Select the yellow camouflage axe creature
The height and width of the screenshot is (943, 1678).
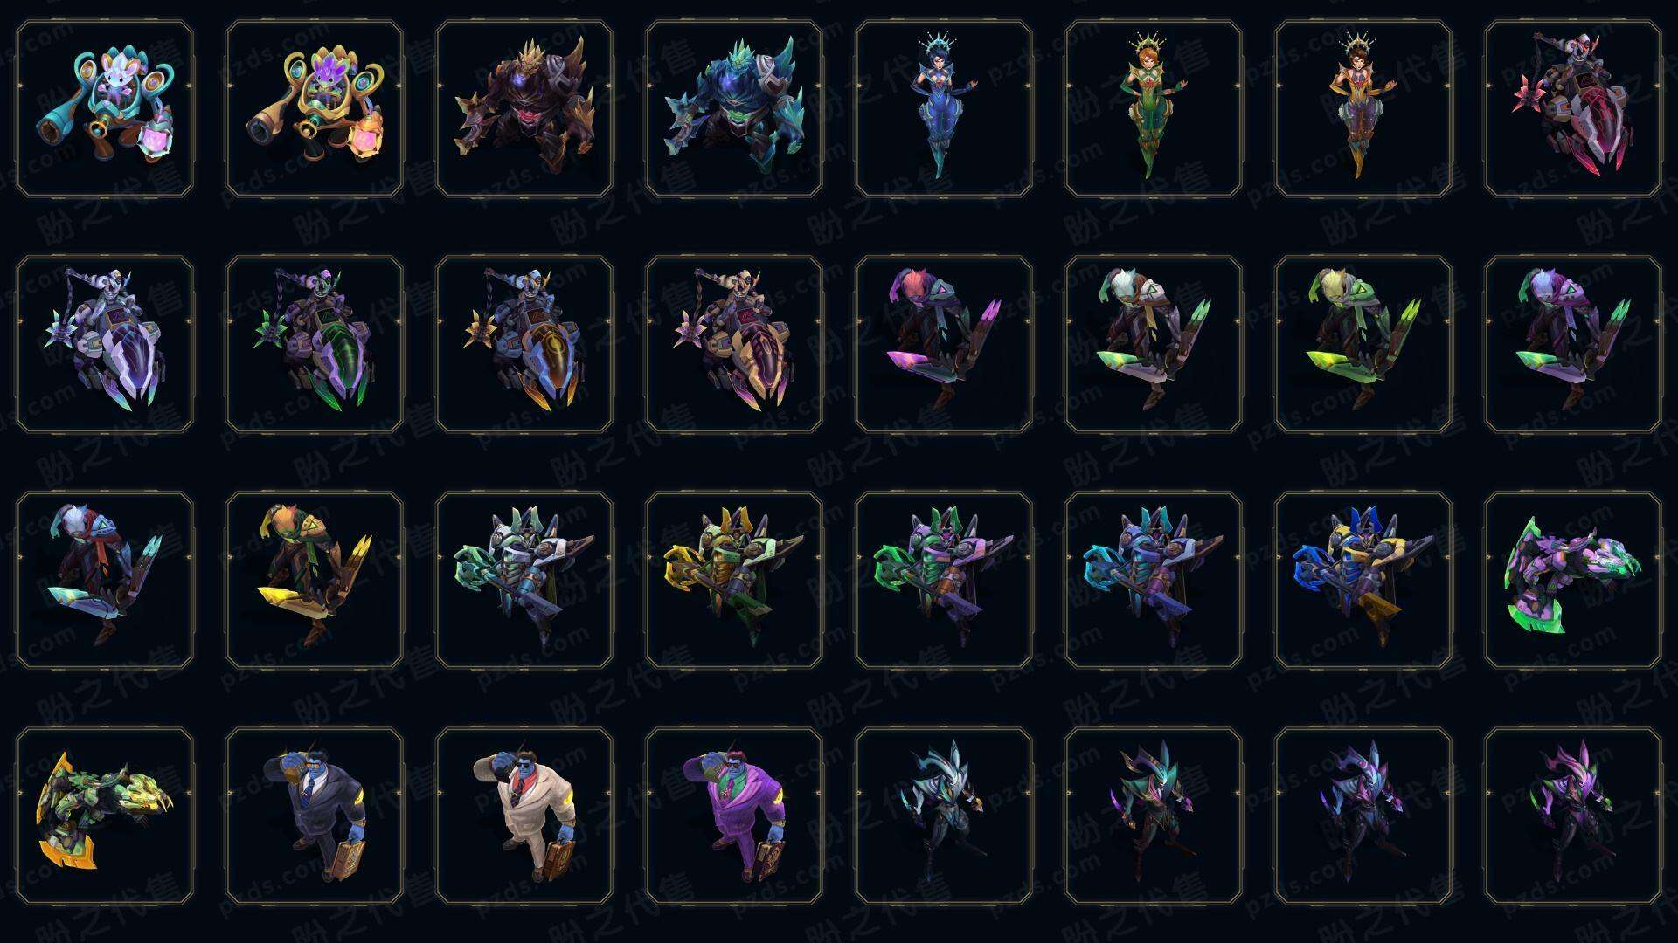[105, 816]
